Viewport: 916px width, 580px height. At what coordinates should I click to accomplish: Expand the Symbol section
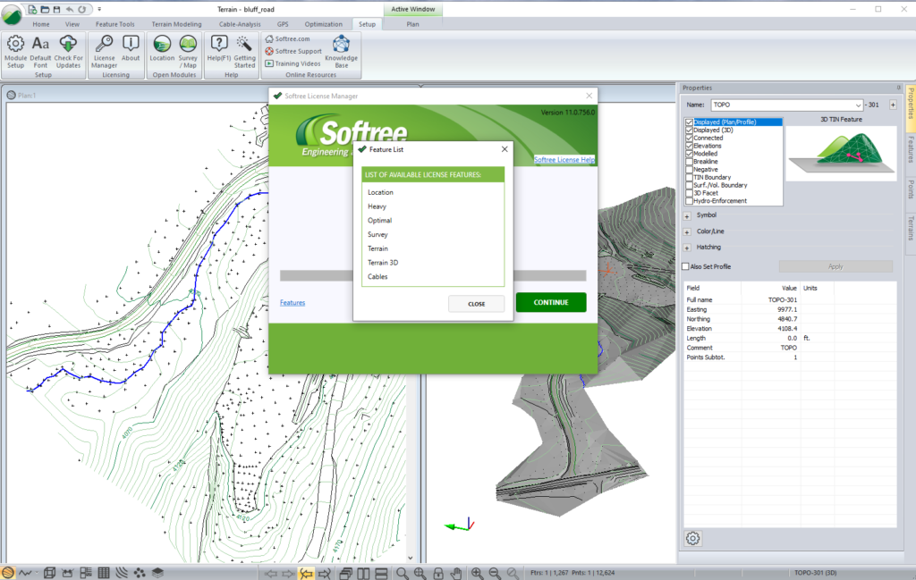pyautogui.click(x=687, y=216)
